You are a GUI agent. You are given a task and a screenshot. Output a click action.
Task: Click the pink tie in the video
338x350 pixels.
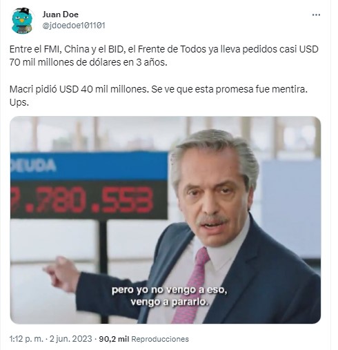(x=192, y=285)
